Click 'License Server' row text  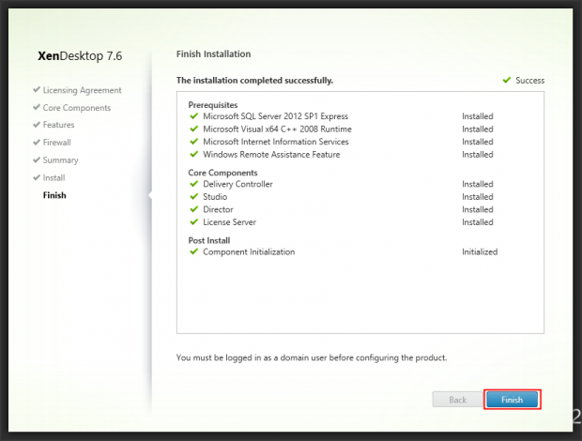[229, 221]
